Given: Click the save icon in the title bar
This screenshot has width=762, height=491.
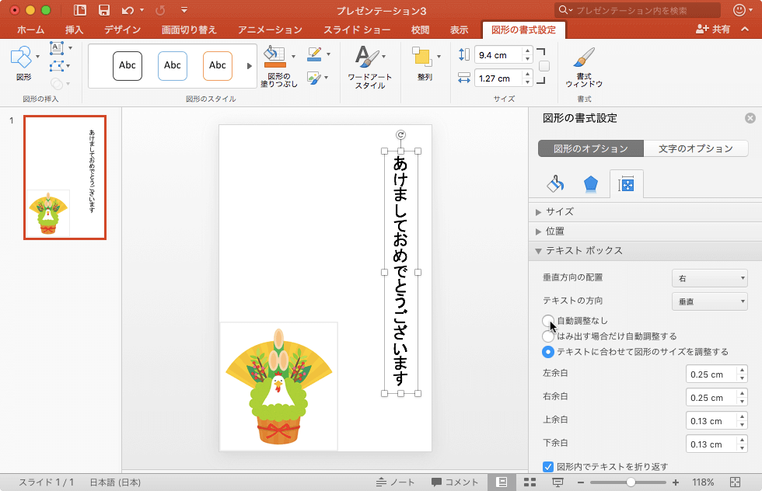Looking at the screenshot, I should [103, 10].
